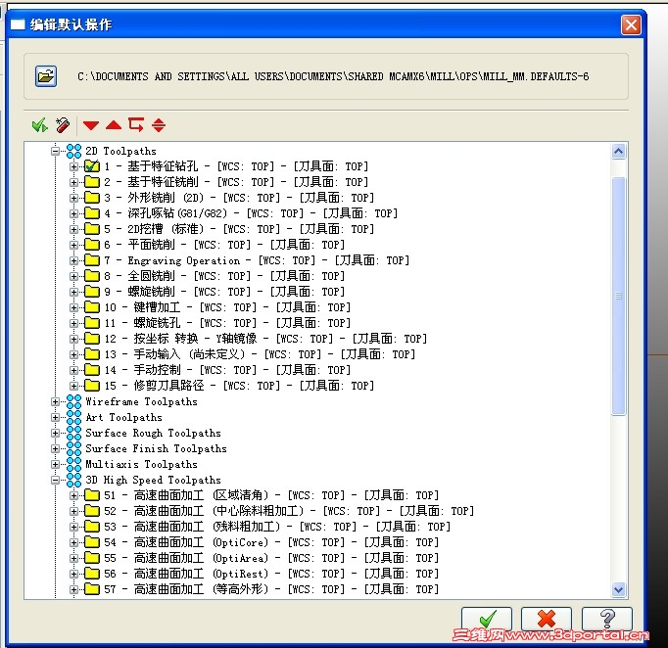The width and height of the screenshot is (668, 648).
Task: Click folder icon of operation 4 深孔啄钻
Action: pos(92,212)
